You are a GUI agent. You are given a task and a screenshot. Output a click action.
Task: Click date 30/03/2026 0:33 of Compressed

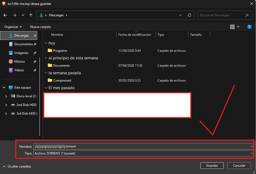[129, 80]
